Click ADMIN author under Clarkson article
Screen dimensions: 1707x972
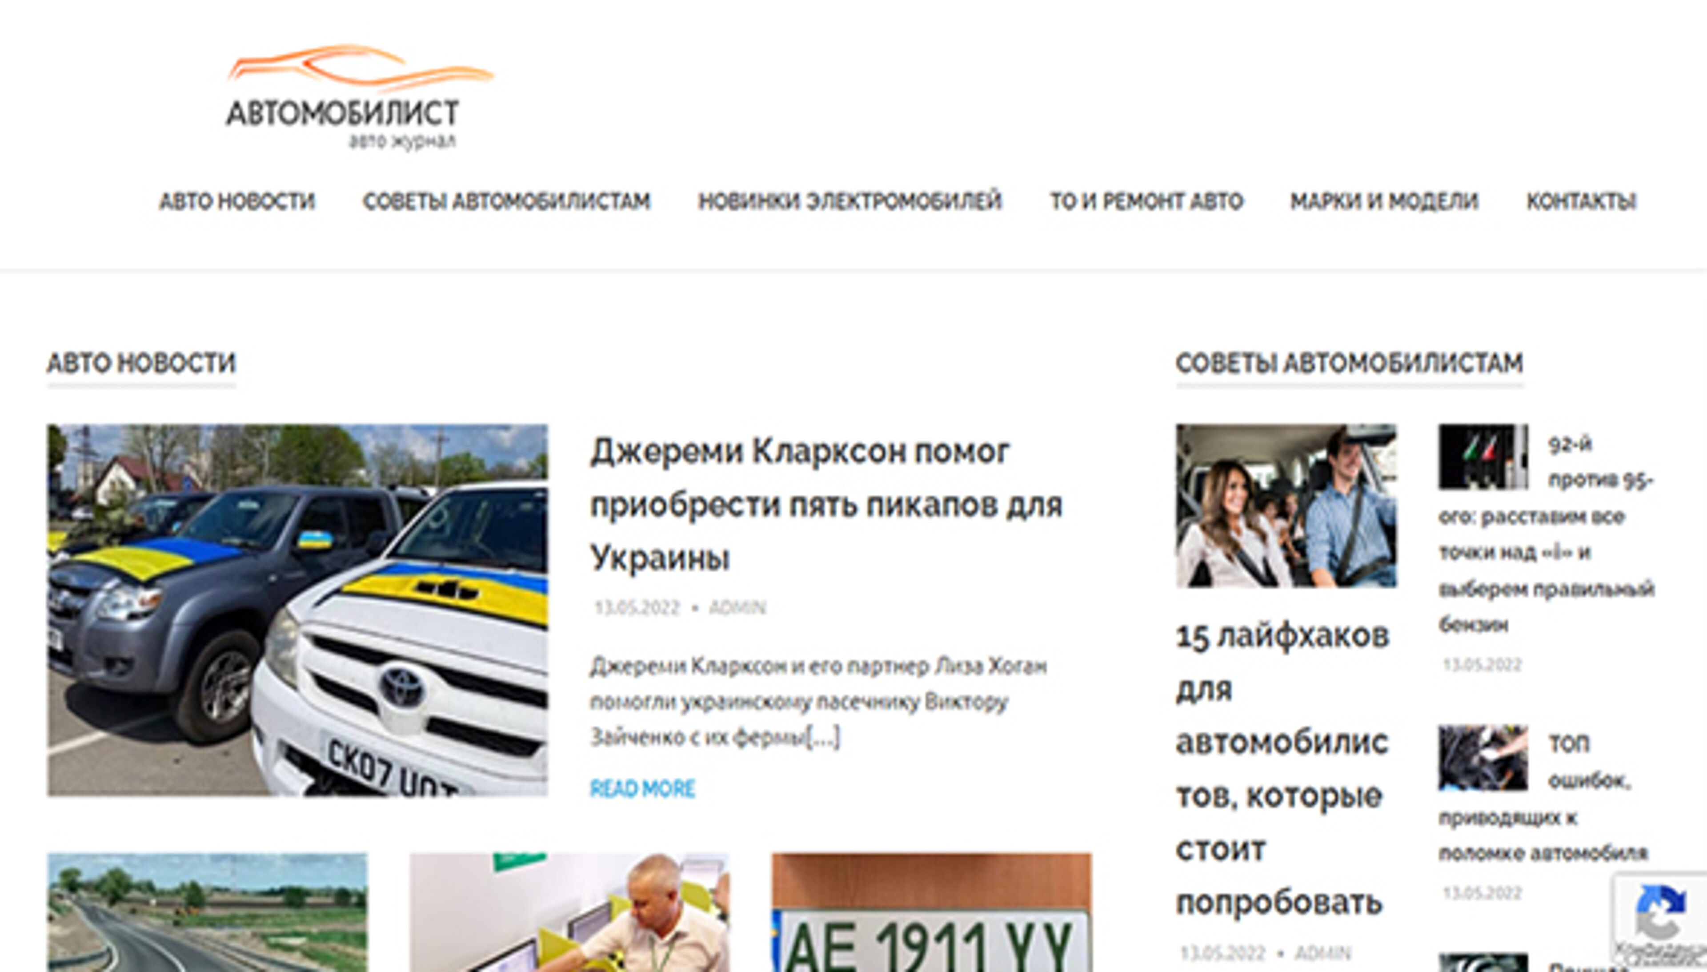[737, 607]
